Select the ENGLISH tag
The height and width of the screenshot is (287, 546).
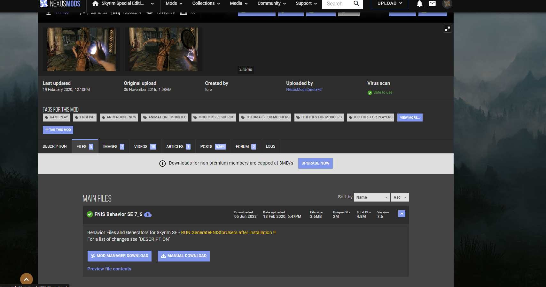(x=85, y=117)
